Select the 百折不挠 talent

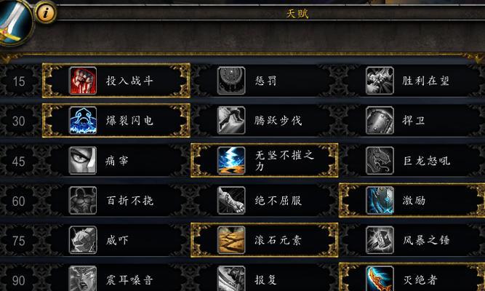pyautogui.click(x=116, y=200)
